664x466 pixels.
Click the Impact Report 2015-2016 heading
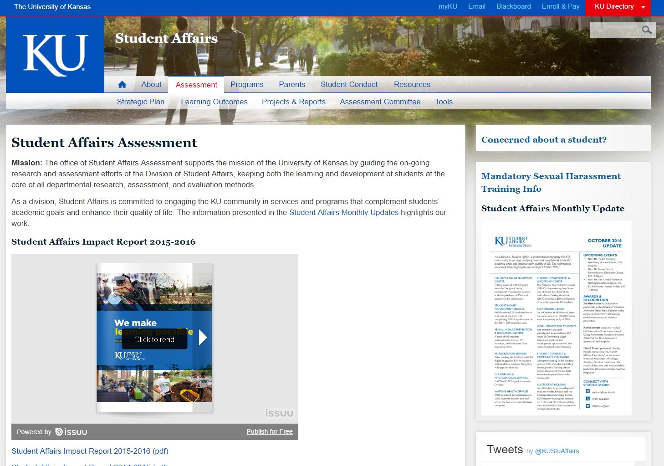(x=103, y=242)
